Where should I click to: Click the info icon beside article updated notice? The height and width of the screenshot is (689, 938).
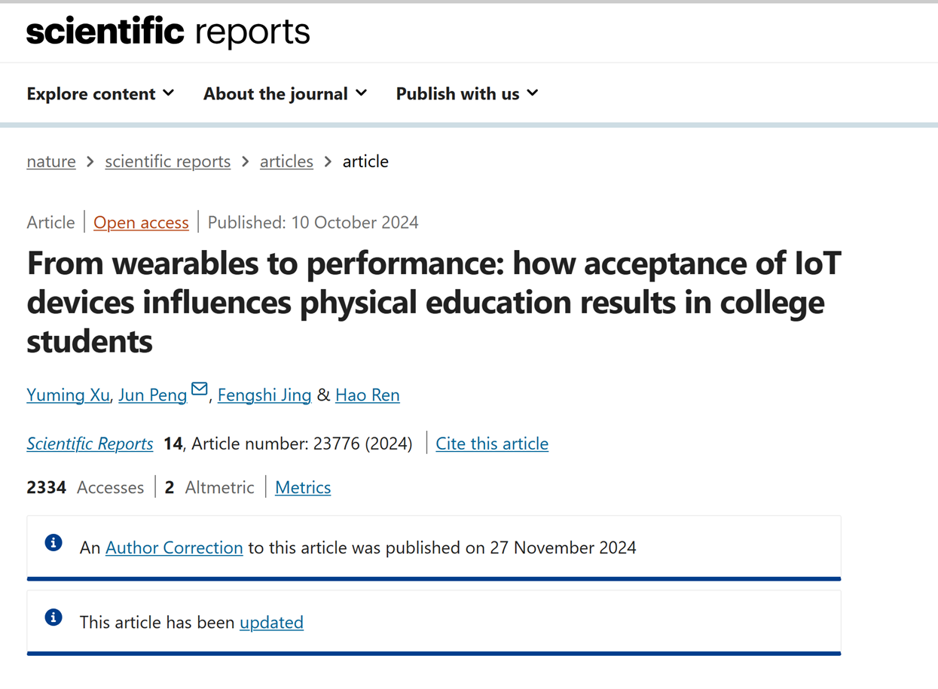coord(53,617)
